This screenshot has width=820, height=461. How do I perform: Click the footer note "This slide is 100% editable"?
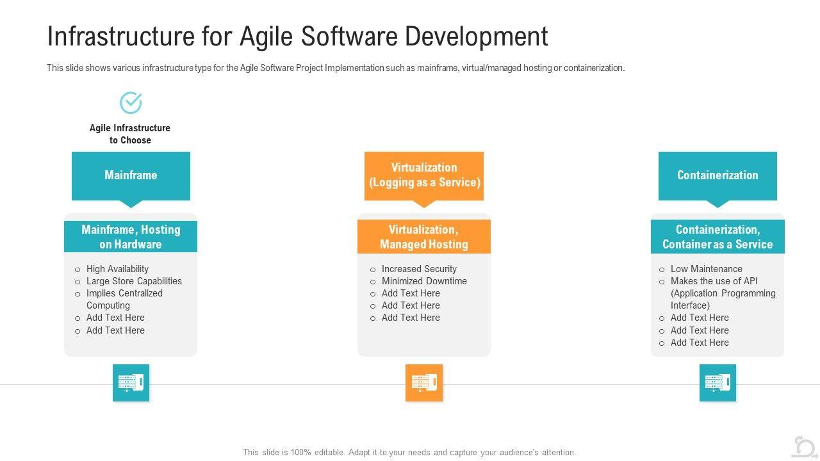(x=409, y=452)
